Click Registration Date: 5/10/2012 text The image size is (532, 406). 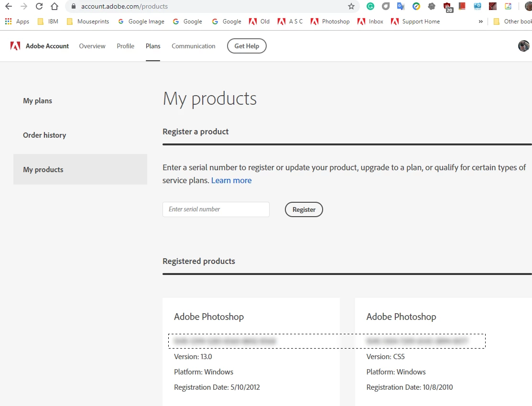(217, 387)
